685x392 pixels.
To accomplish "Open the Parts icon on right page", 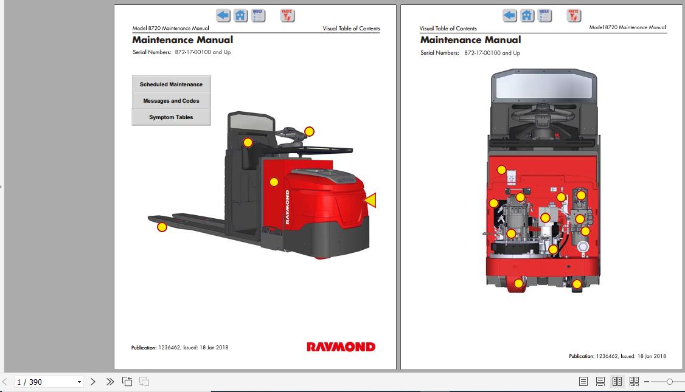I will tap(574, 16).
